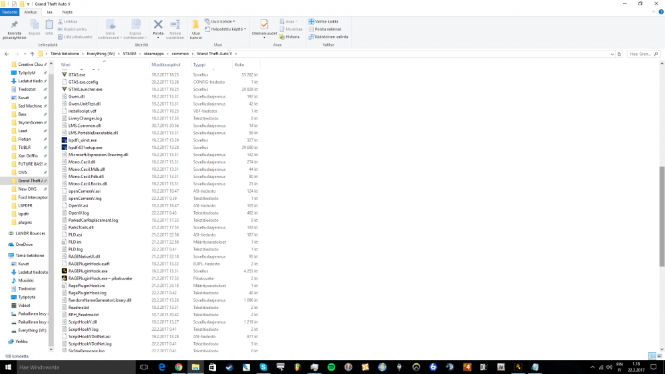
Task: Sort by Muokkauspäivä column header
Action: (170, 65)
